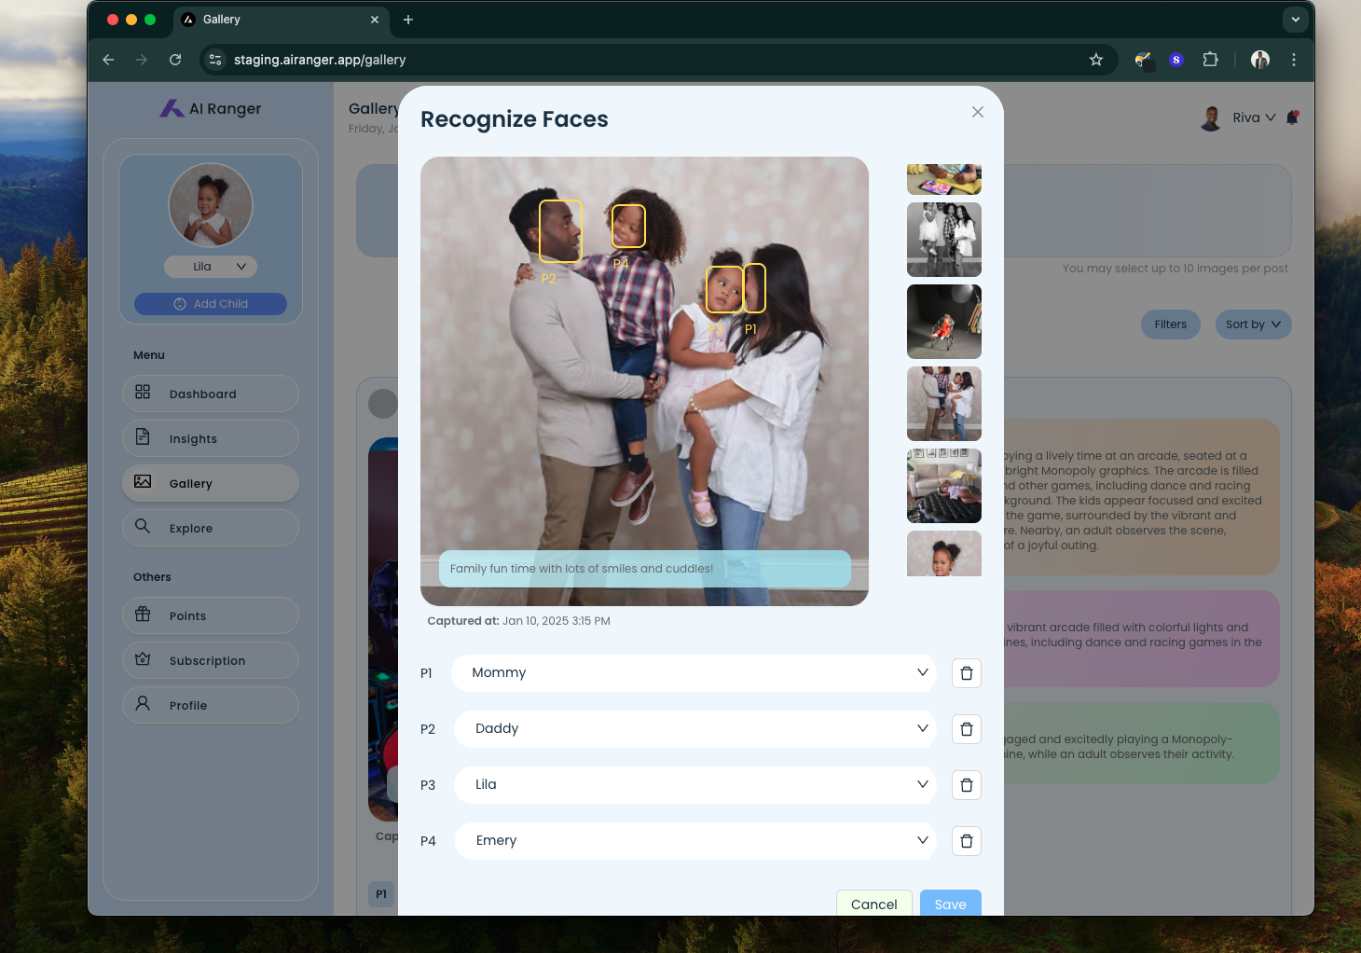Open a new browser tab
Viewport: 1361px width, 953px height.
pos(408,20)
